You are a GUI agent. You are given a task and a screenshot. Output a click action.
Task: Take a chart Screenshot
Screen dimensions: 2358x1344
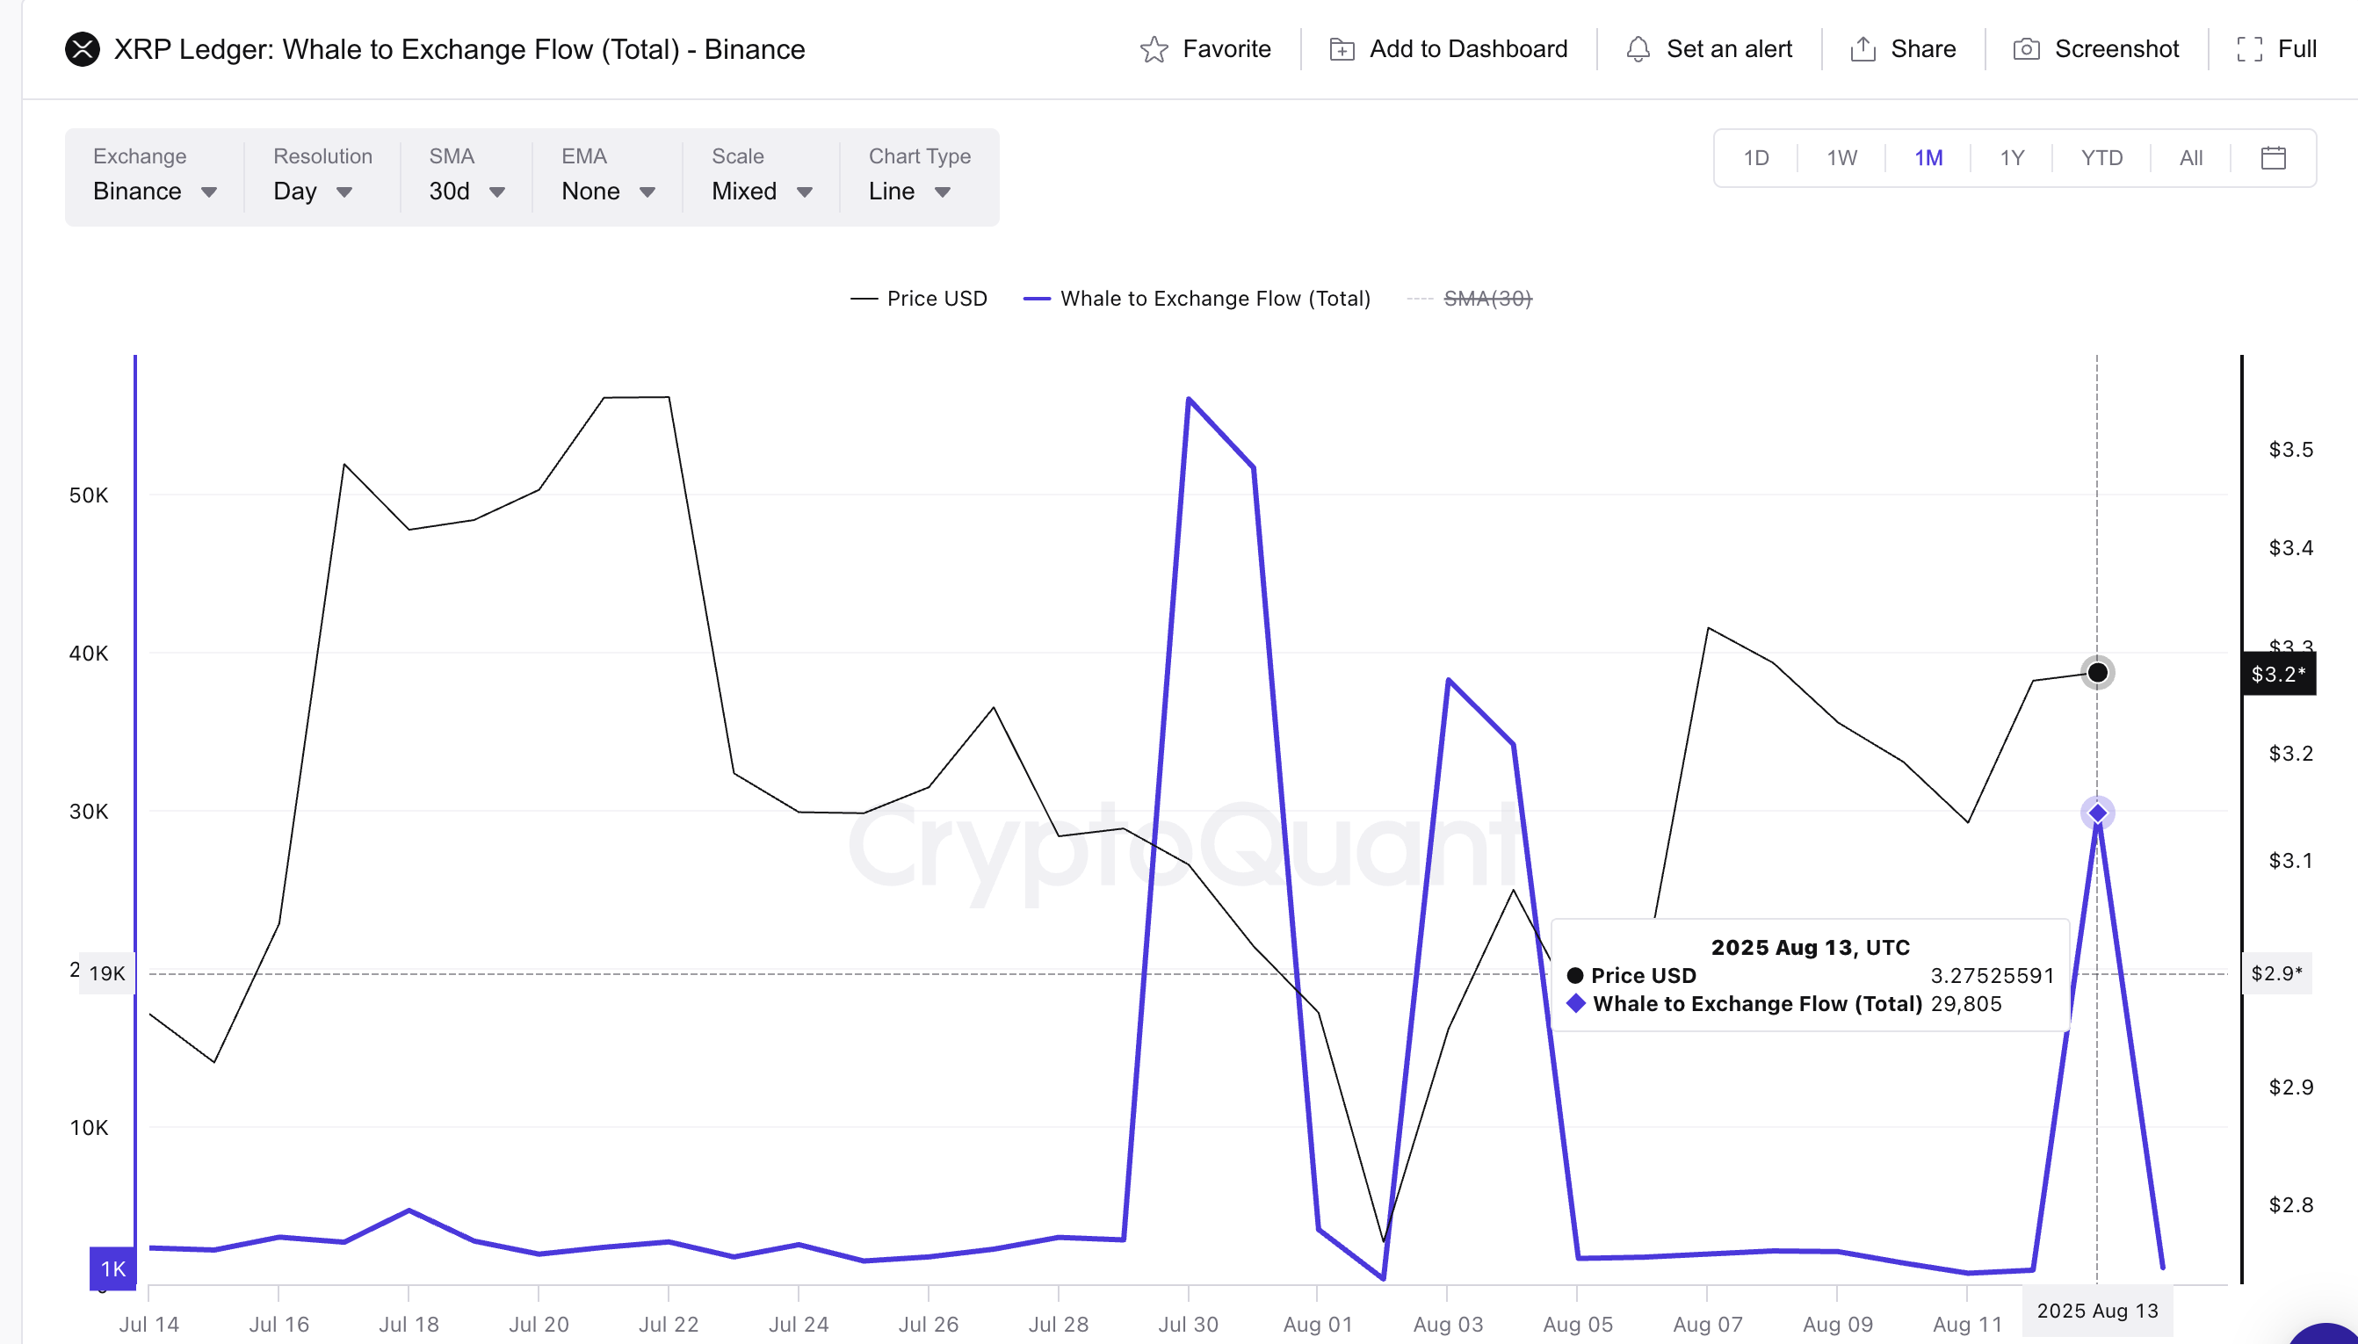pos(2027,49)
